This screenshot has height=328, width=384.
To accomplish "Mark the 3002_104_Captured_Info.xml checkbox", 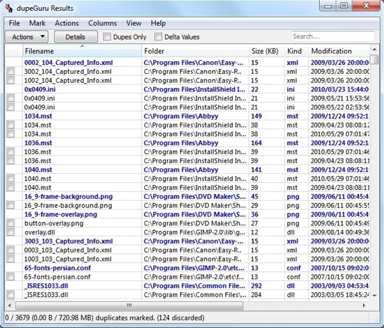I will [11, 72].
